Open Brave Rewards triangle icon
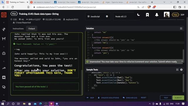This screenshot has height=106, width=188. click(x=154, y=7)
